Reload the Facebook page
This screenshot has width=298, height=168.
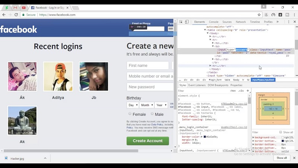point(16,15)
